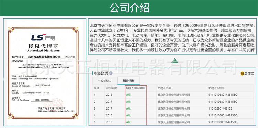Image resolution: width=258 pixels, height=128 pixels.
Task: Click 北京天正恒业电器有限公司 on the certificate
Action: (x=44, y=57)
